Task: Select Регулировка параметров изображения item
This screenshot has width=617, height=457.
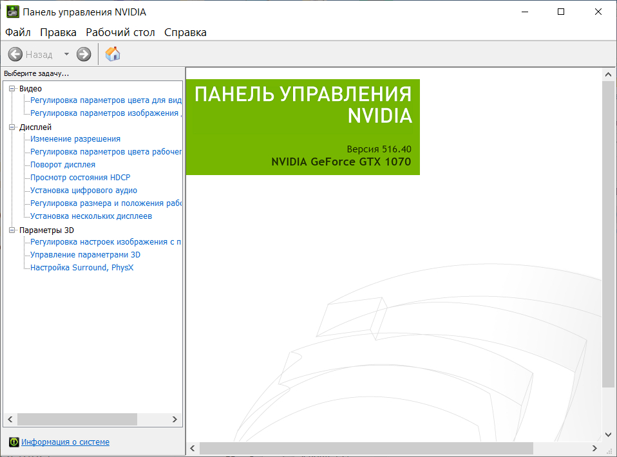Action: point(106,113)
